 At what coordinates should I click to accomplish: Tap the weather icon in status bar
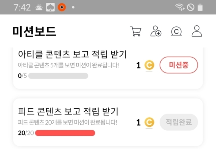39,7
